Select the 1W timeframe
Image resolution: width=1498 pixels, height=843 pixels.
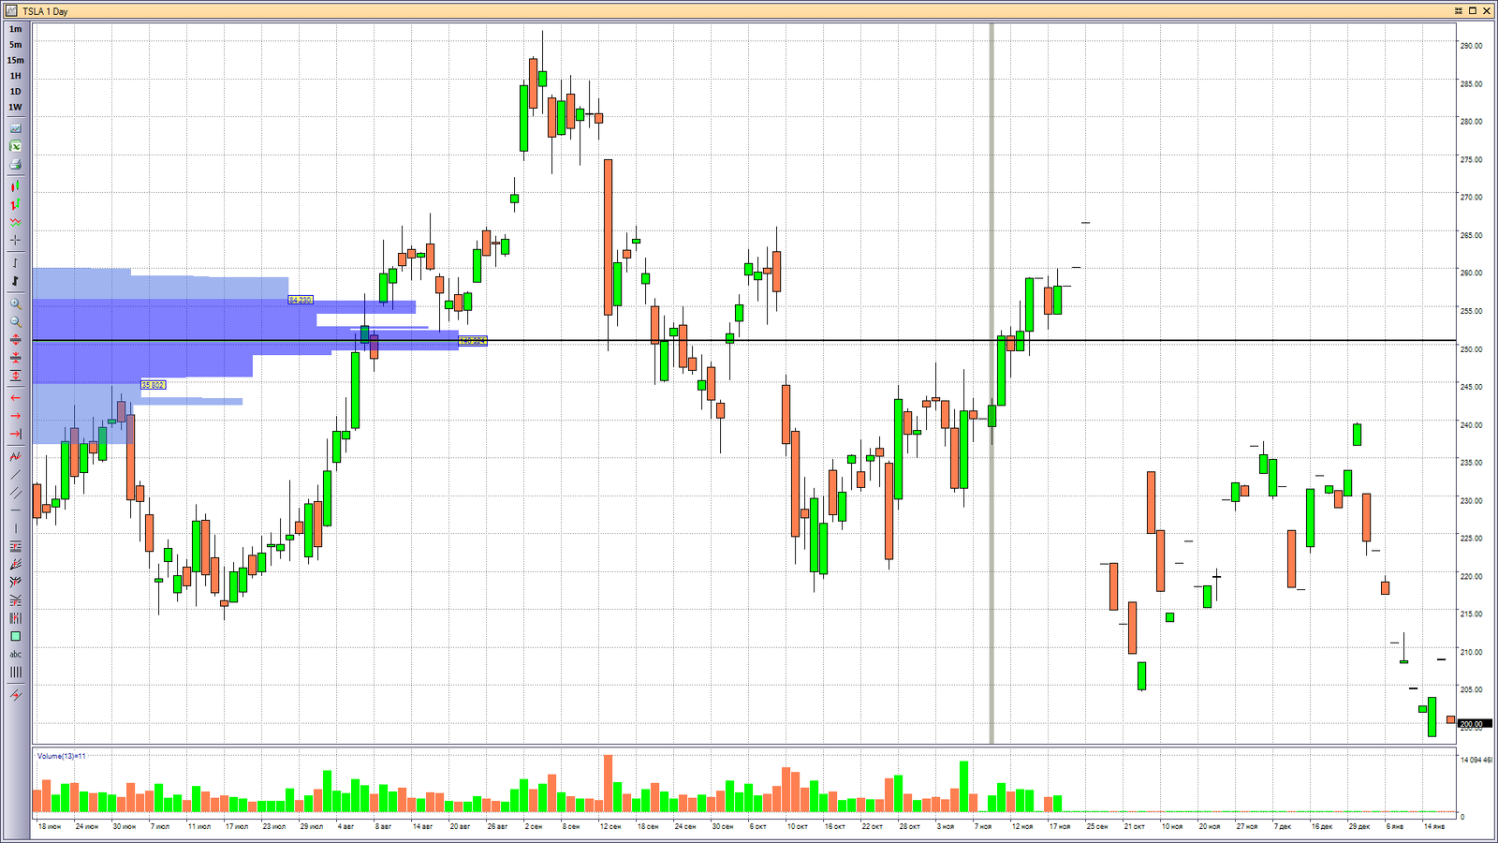pos(15,107)
